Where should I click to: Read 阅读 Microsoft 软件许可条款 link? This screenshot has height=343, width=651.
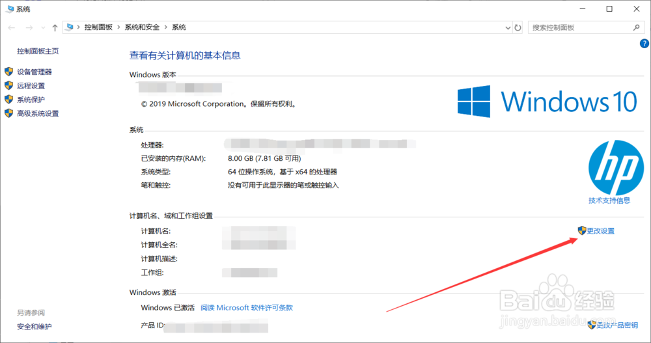coord(247,308)
